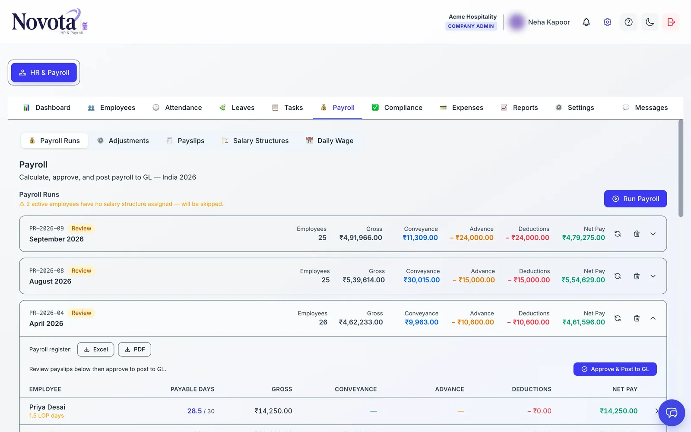Open the chat support bubble

tap(672, 413)
